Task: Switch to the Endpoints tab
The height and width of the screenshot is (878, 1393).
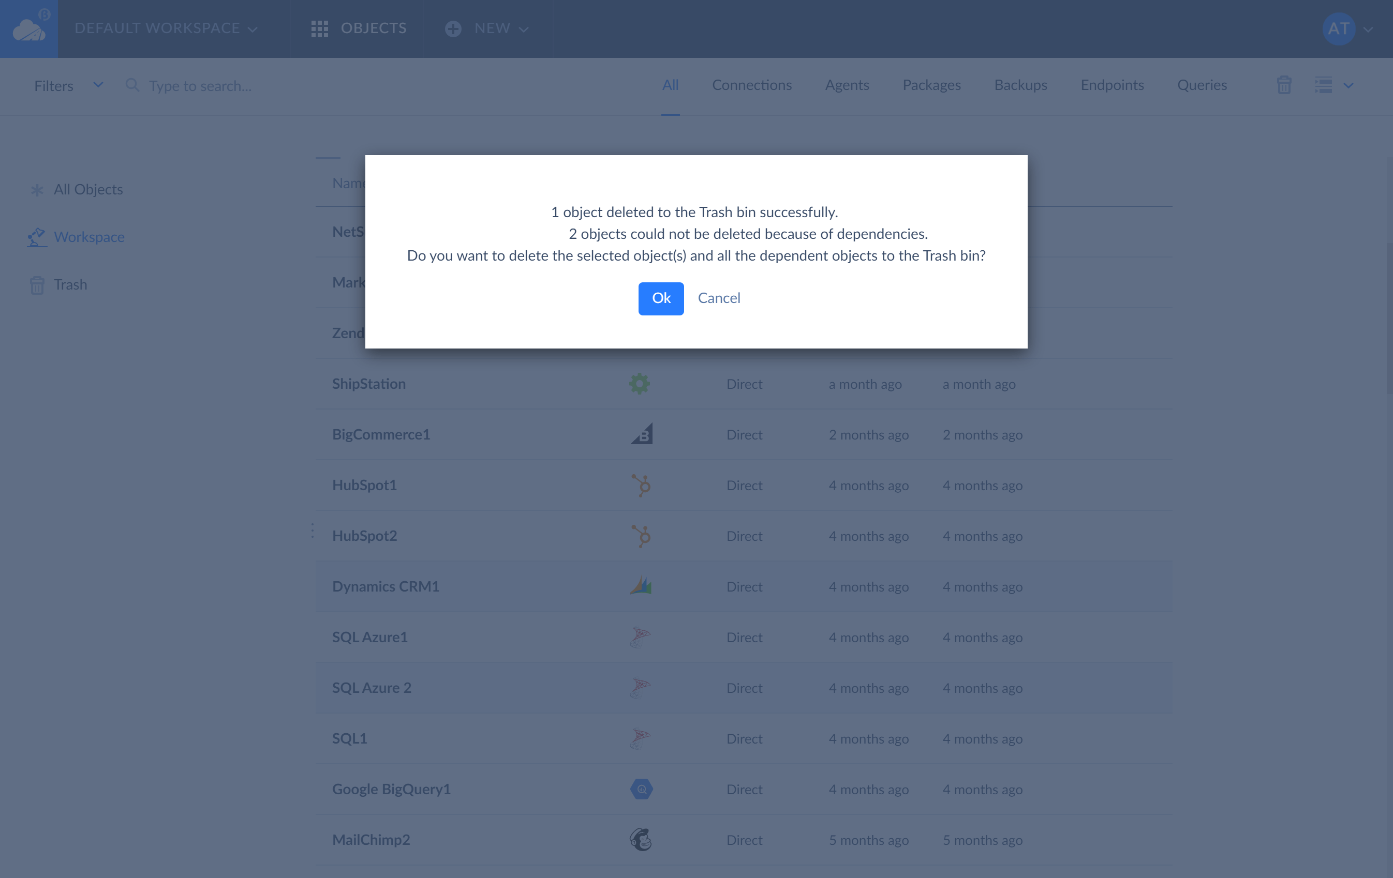Action: click(1112, 85)
